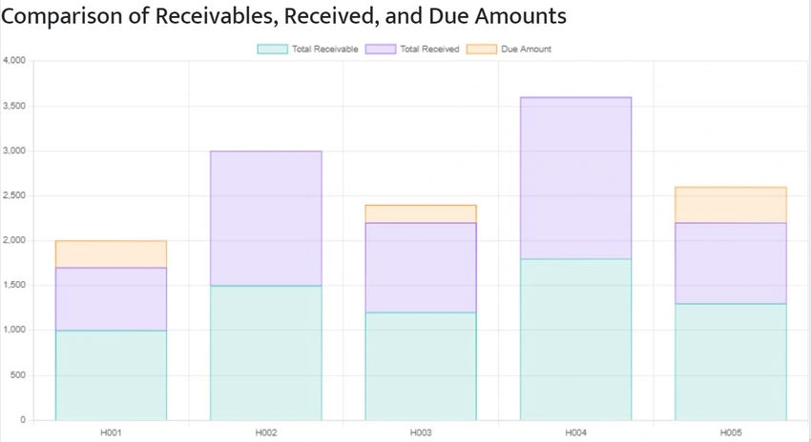This screenshot has width=811, height=442.
Task: Select H005 purple Total Received segment
Action: pos(731,263)
